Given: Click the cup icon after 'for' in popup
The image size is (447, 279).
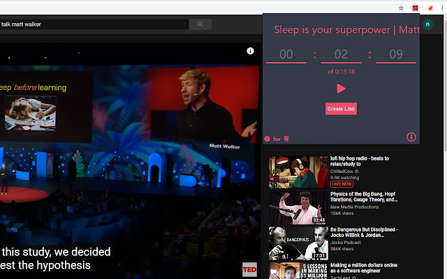Looking at the screenshot, I should pyautogui.click(x=286, y=139).
